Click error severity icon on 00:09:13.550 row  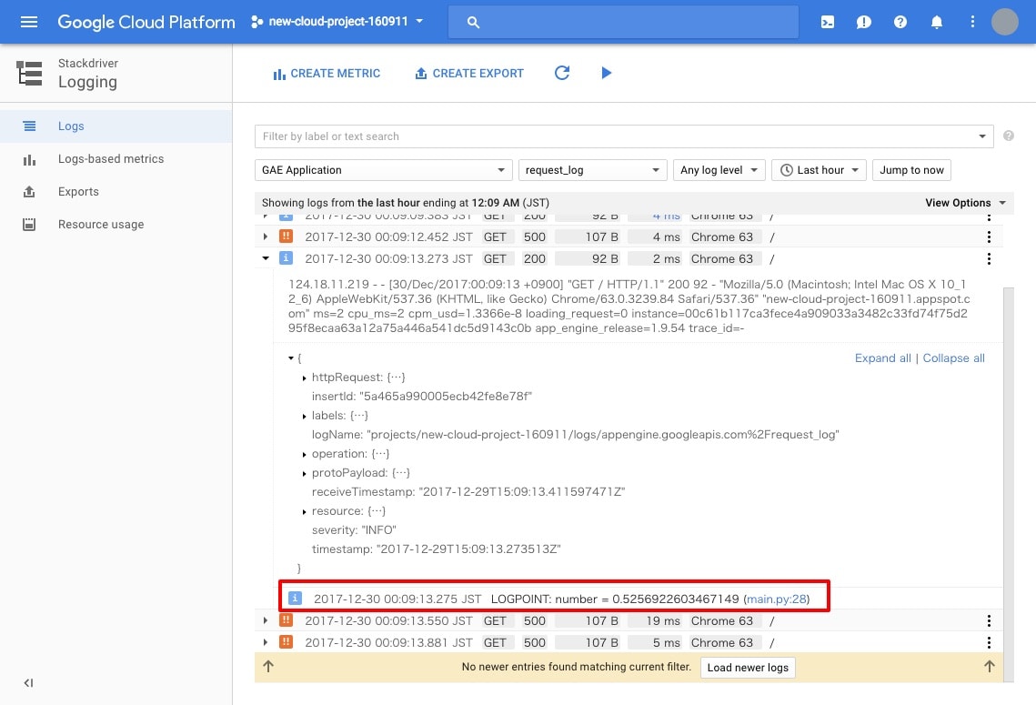click(287, 619)
